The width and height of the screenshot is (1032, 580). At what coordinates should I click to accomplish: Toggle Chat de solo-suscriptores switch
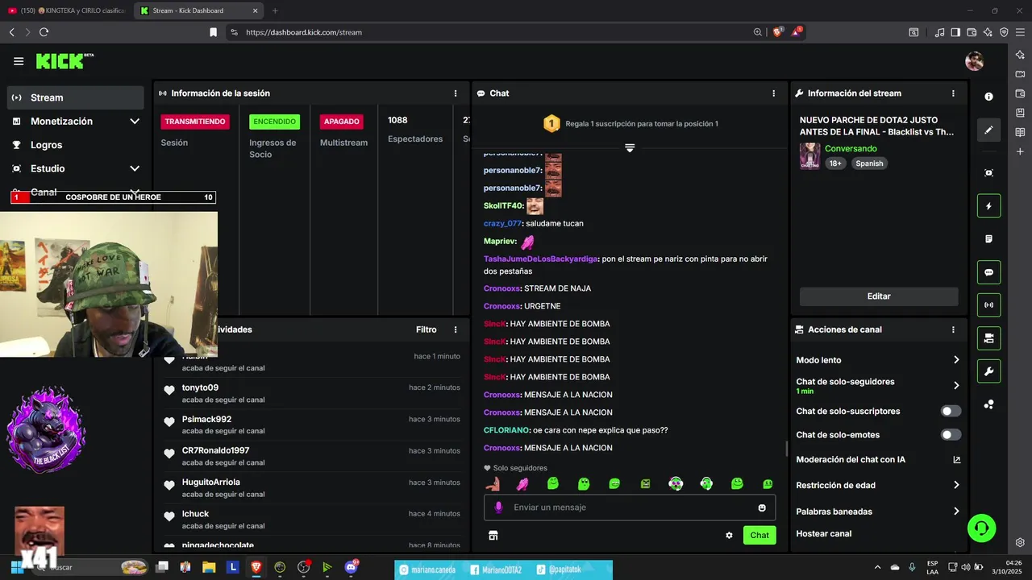951,411
